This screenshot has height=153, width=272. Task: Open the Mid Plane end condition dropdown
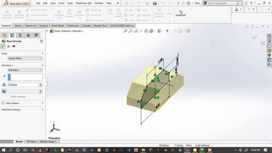[25, 70]
